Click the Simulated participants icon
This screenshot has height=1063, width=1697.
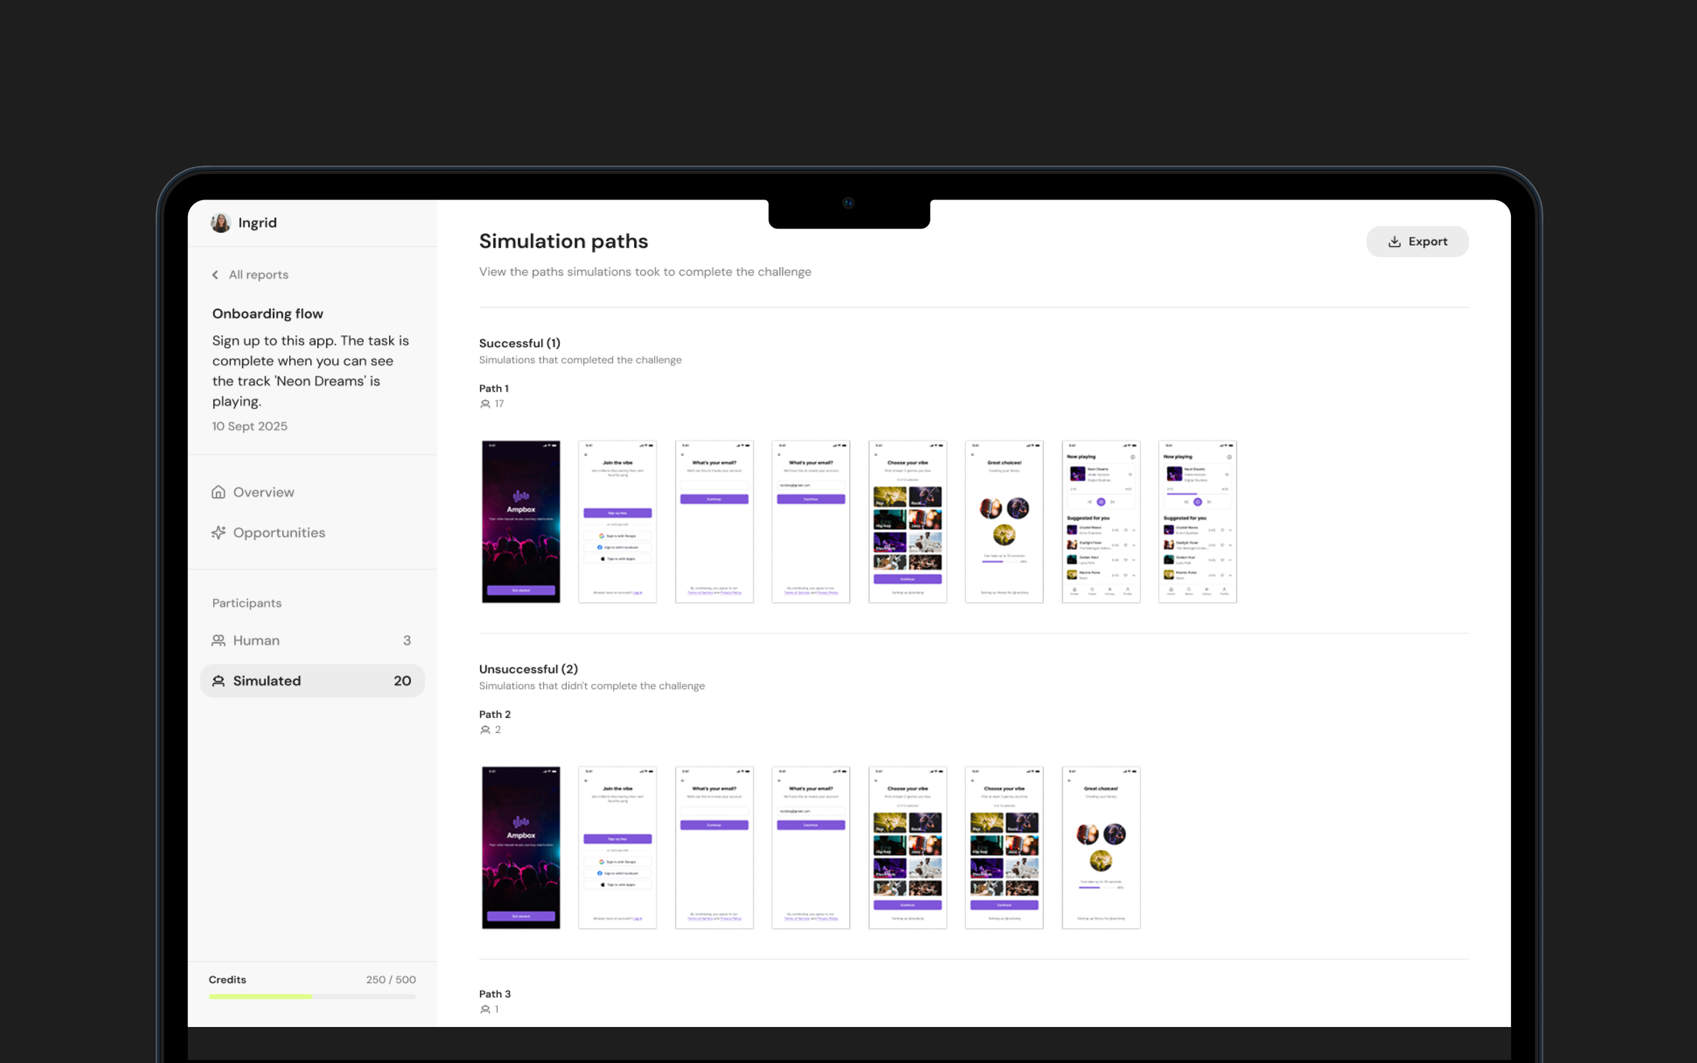219,681
